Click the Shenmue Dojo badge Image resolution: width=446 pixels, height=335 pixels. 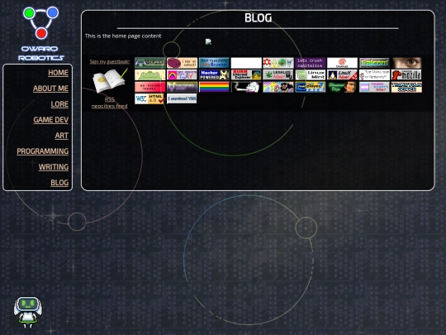(342, 87)
